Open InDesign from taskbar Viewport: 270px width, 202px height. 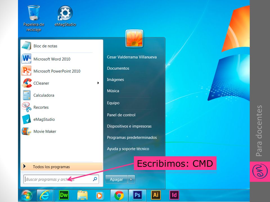click(x=174, y=195)
